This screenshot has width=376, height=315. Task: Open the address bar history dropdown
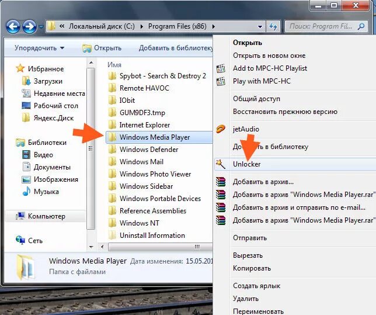(x=260, y=26)
